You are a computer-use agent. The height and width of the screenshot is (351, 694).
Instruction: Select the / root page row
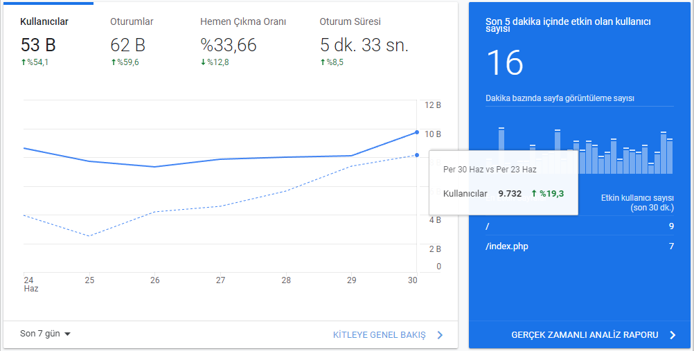[x=579, y=226]
